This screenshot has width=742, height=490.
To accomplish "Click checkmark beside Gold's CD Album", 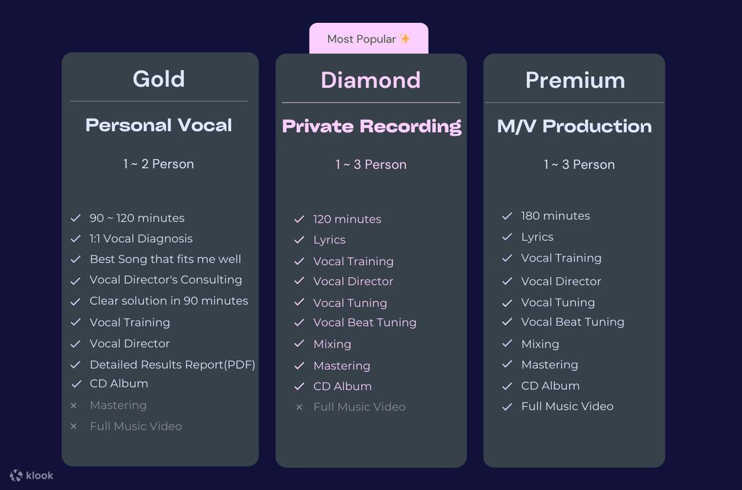I will coord(76,384).
